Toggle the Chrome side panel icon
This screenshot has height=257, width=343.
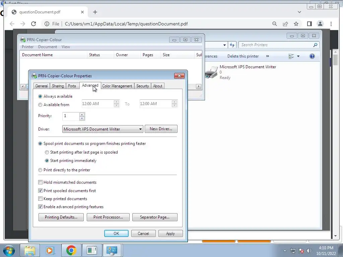(x=309, y=24)
